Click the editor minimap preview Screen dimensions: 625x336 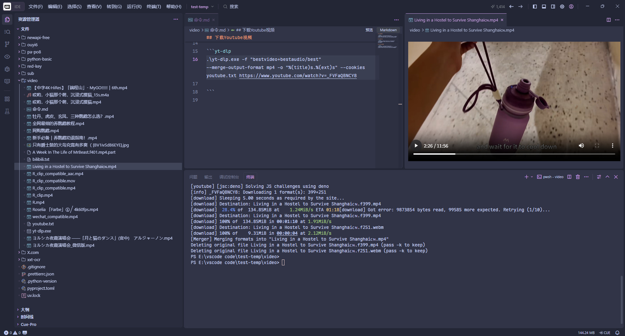click(387, 41)
